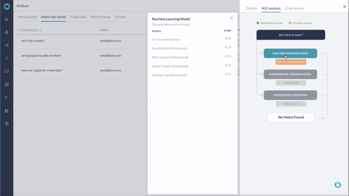349x196 pixels.
Task: Open the Details tab in side panel
Action: coord(252,8)
